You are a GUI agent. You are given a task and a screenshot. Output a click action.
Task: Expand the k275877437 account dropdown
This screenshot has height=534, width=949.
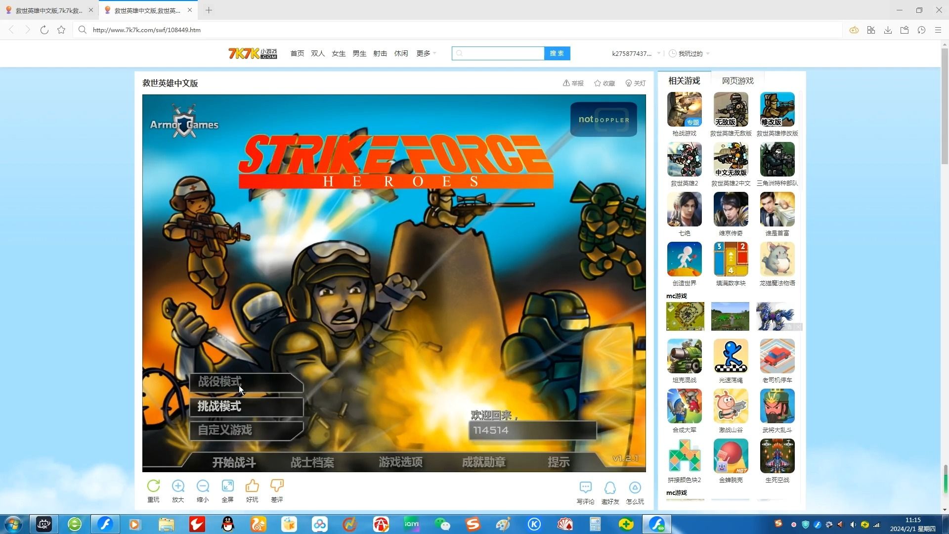636,53
